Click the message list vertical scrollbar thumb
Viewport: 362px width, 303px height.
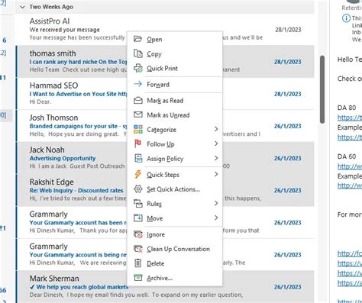322,89
